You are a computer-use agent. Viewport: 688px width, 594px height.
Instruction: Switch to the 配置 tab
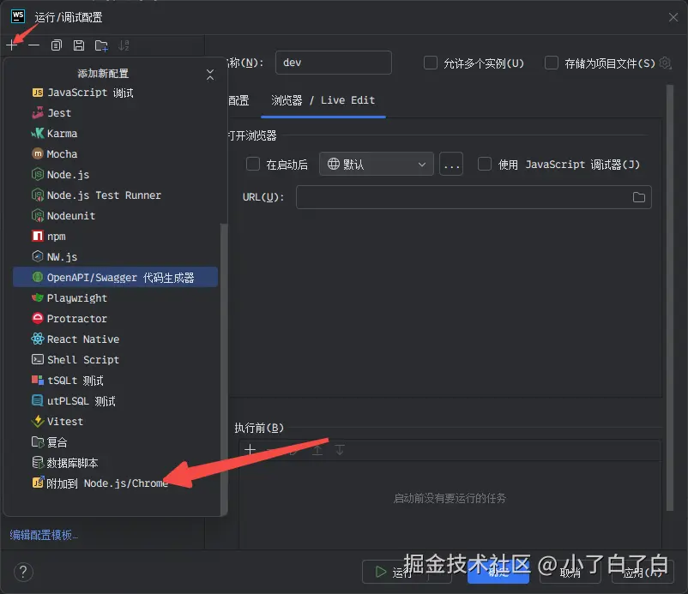pyautogui.click(x=239, y=100)
